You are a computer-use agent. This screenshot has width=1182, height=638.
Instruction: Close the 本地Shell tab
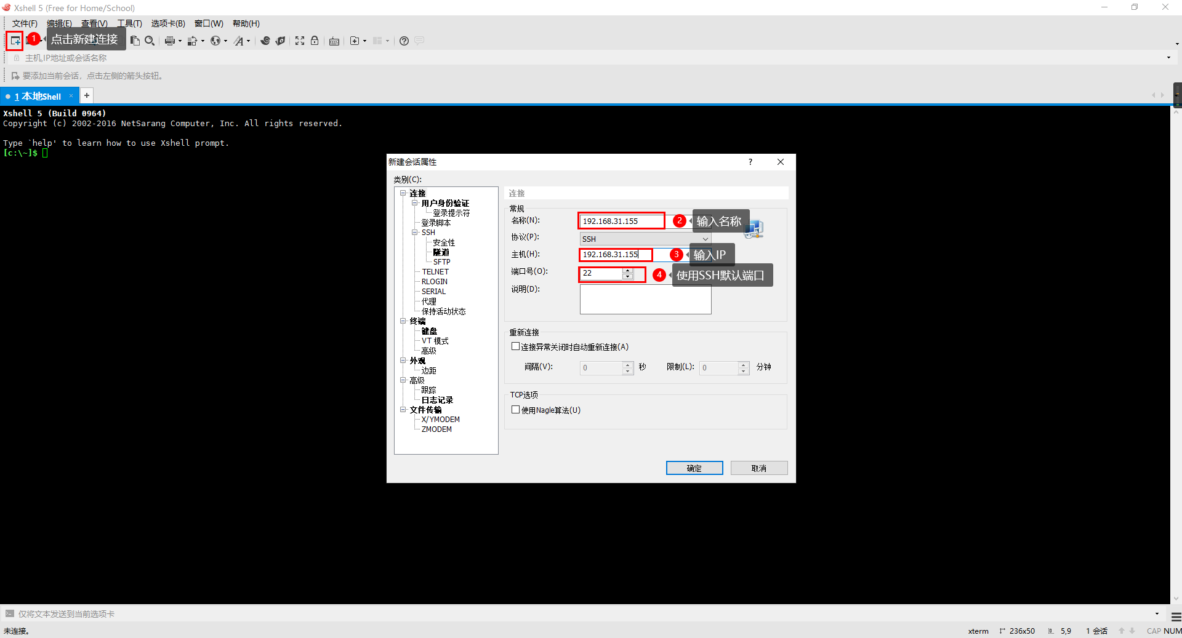(x=71, y=95)
